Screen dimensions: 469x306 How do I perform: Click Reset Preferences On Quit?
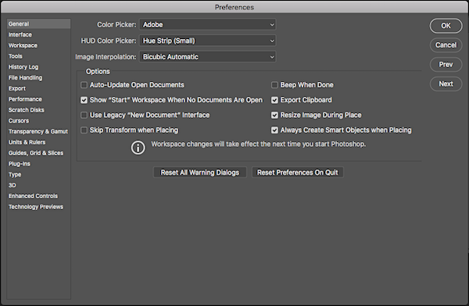point(298,173)
